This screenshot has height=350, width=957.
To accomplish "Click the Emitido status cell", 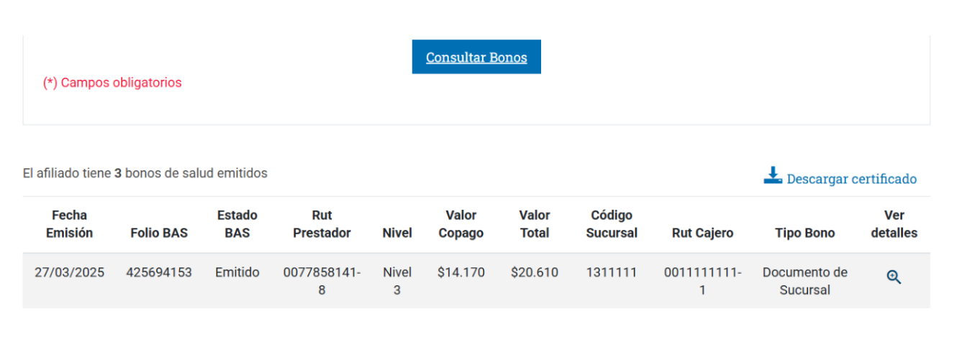I will tap(237, 272).
